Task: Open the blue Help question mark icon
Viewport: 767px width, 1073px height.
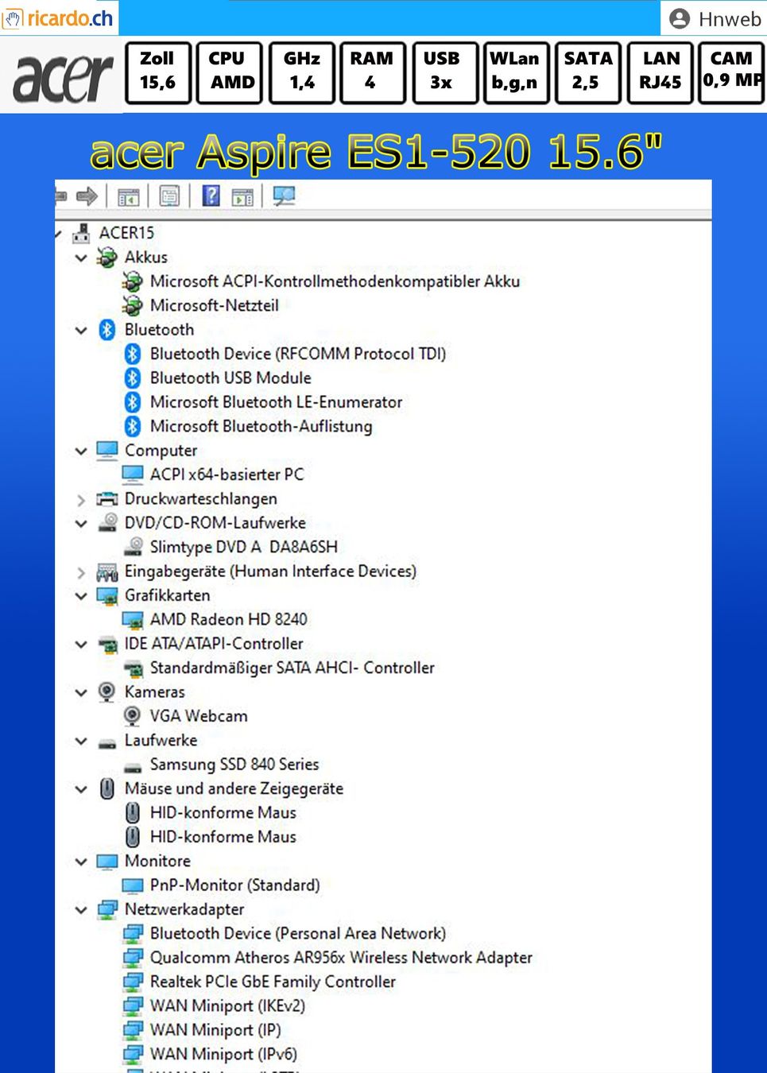Action: point(211,196)
